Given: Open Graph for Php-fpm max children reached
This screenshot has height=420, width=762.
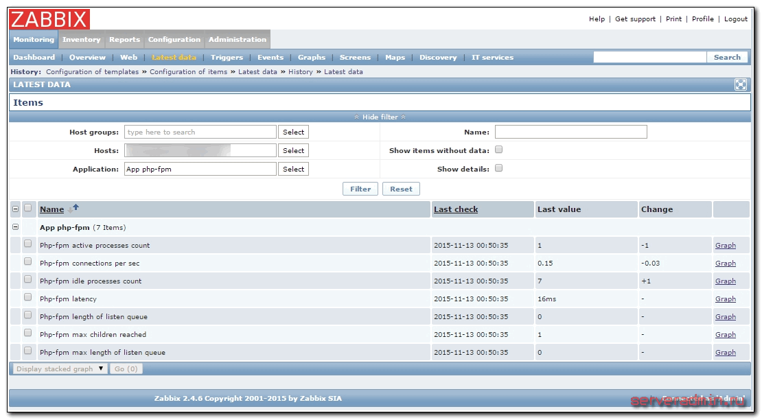Looking at the screenshot, I should (x=725, y=334).
